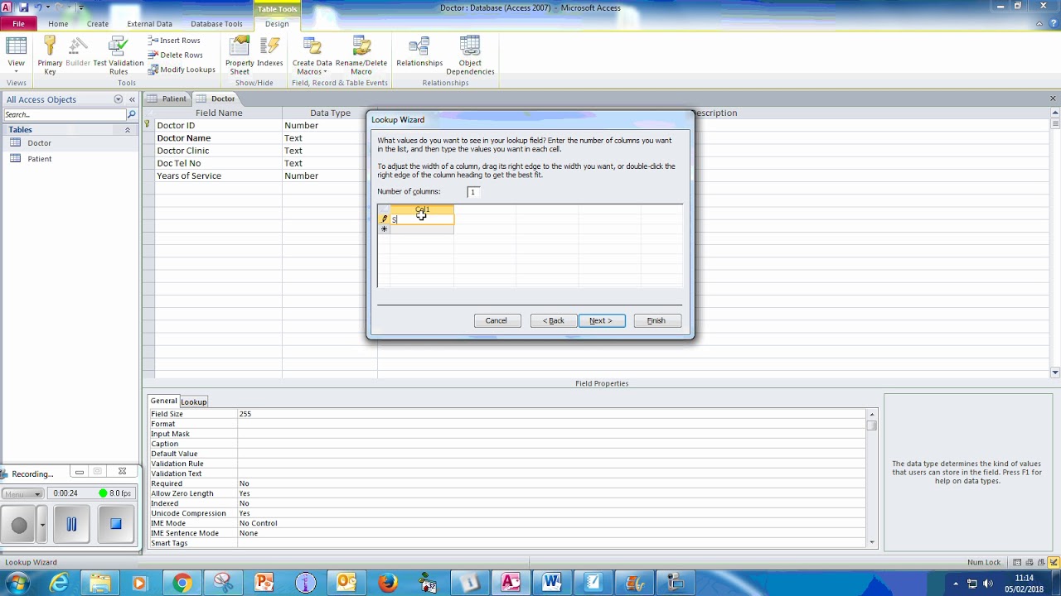Open the File tab
The image size is (1061, 596).
point(18,24)
